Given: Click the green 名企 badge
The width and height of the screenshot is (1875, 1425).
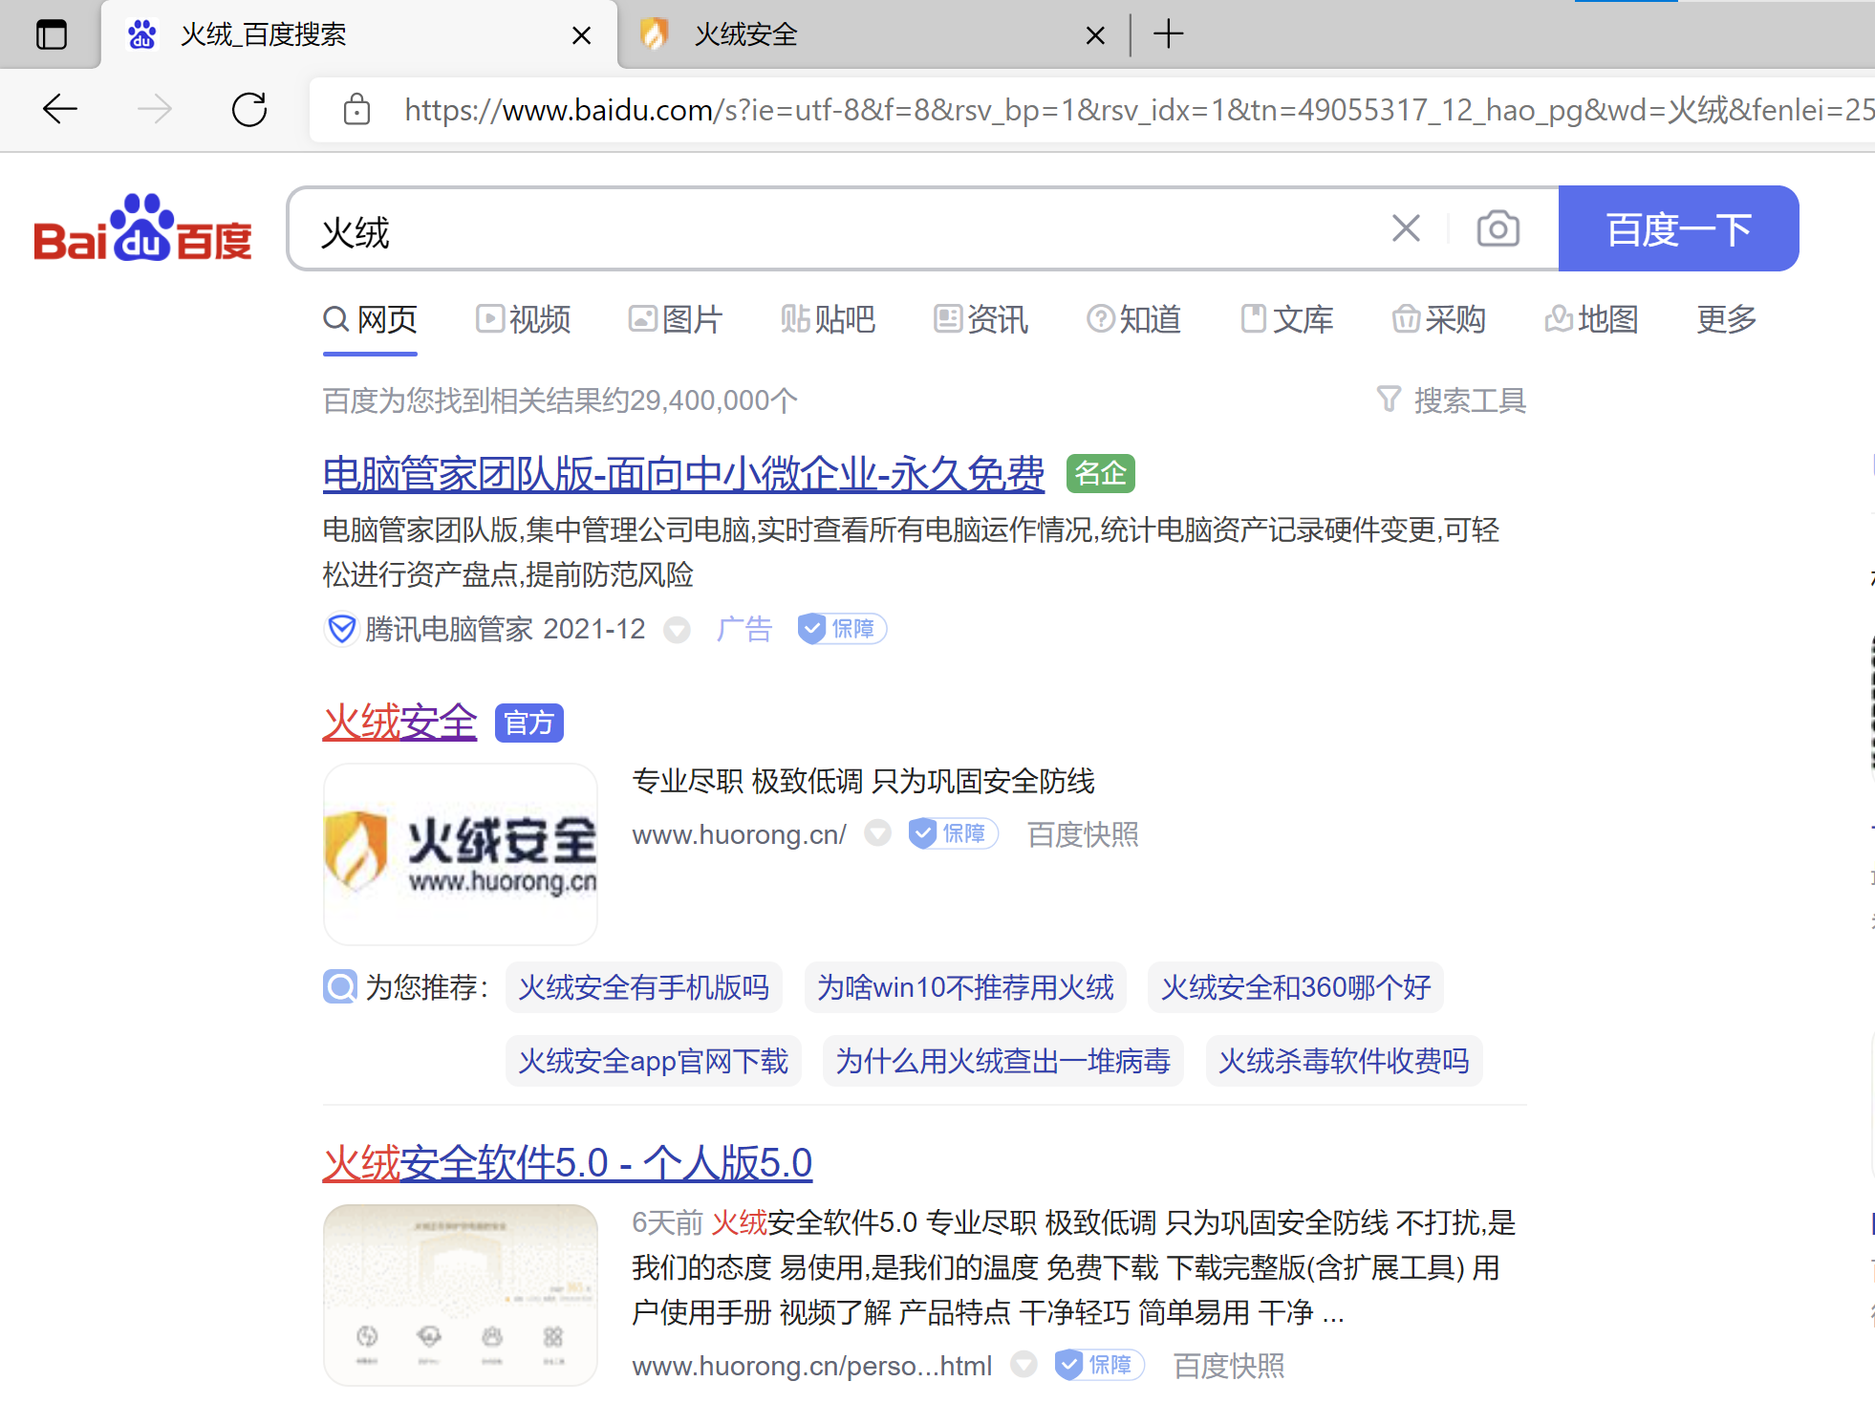Looking at the screenshot, I should point(1101,474).
